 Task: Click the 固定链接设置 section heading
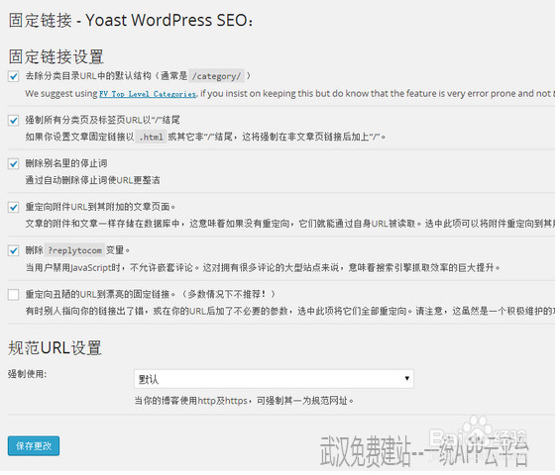tap(56, 56)
